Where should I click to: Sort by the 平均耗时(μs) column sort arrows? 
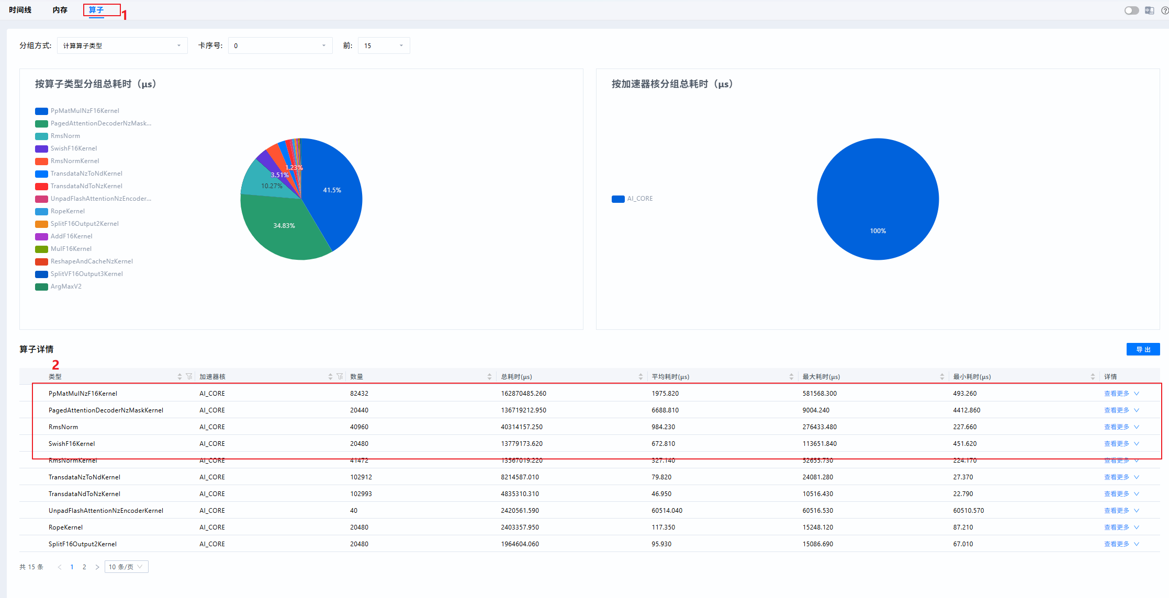(x=791, y=376)
